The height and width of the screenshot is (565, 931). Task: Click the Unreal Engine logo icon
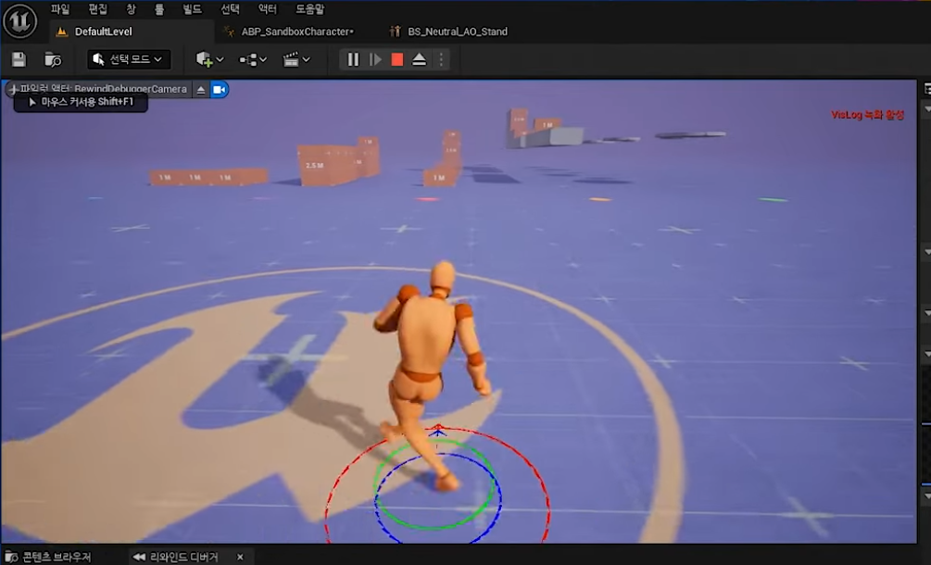coord(20,21)
